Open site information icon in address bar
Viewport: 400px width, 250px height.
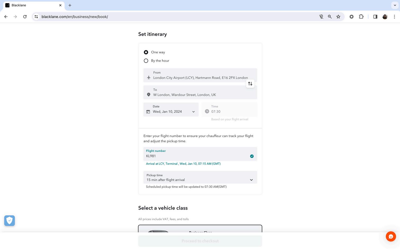click(36, 17)
